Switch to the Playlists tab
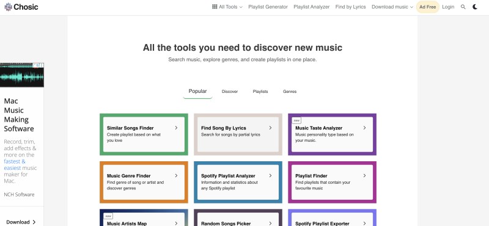This screenshot has height=226, width=489. pos(260,92)
